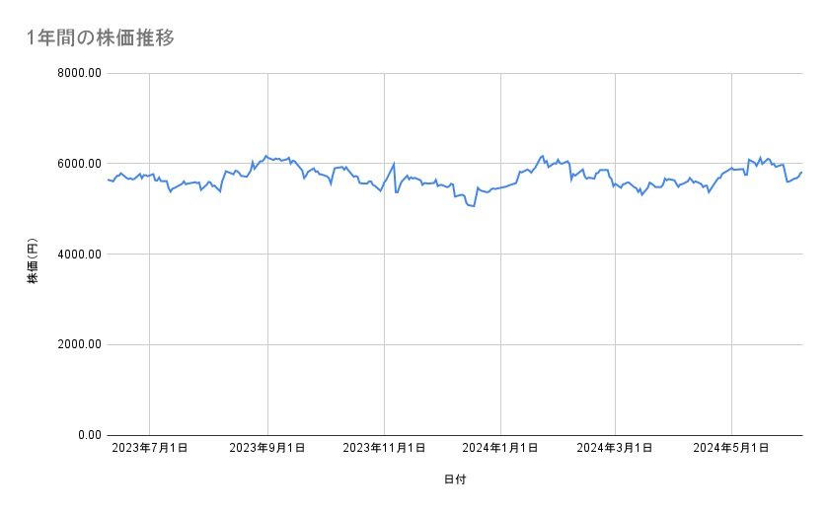Image resolution: width=828 pixels, height=512 pixels.
Task: Select the 2024年5月1日 x-axis label
Action: click(731, 449)
